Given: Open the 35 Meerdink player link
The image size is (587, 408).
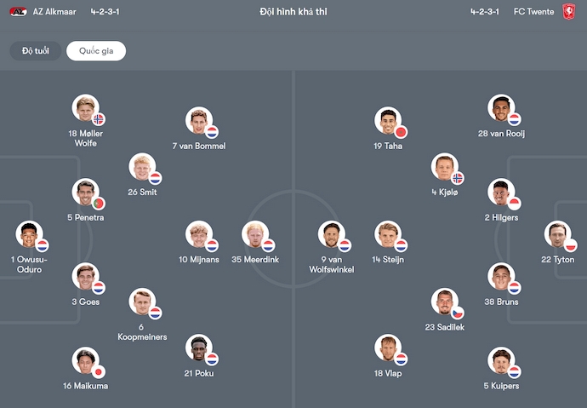Looking at the screenshot, I should [256, 259].
